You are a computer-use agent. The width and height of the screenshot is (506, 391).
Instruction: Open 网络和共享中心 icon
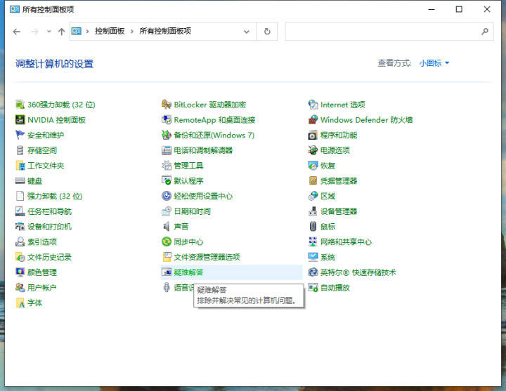[313, 241]
